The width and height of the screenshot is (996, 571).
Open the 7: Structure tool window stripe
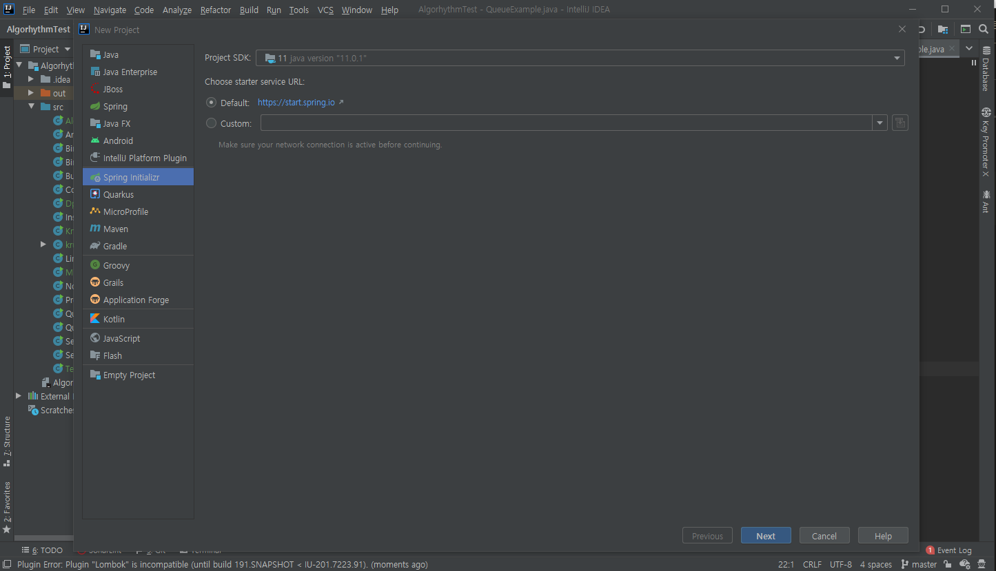tap(7, 441)
